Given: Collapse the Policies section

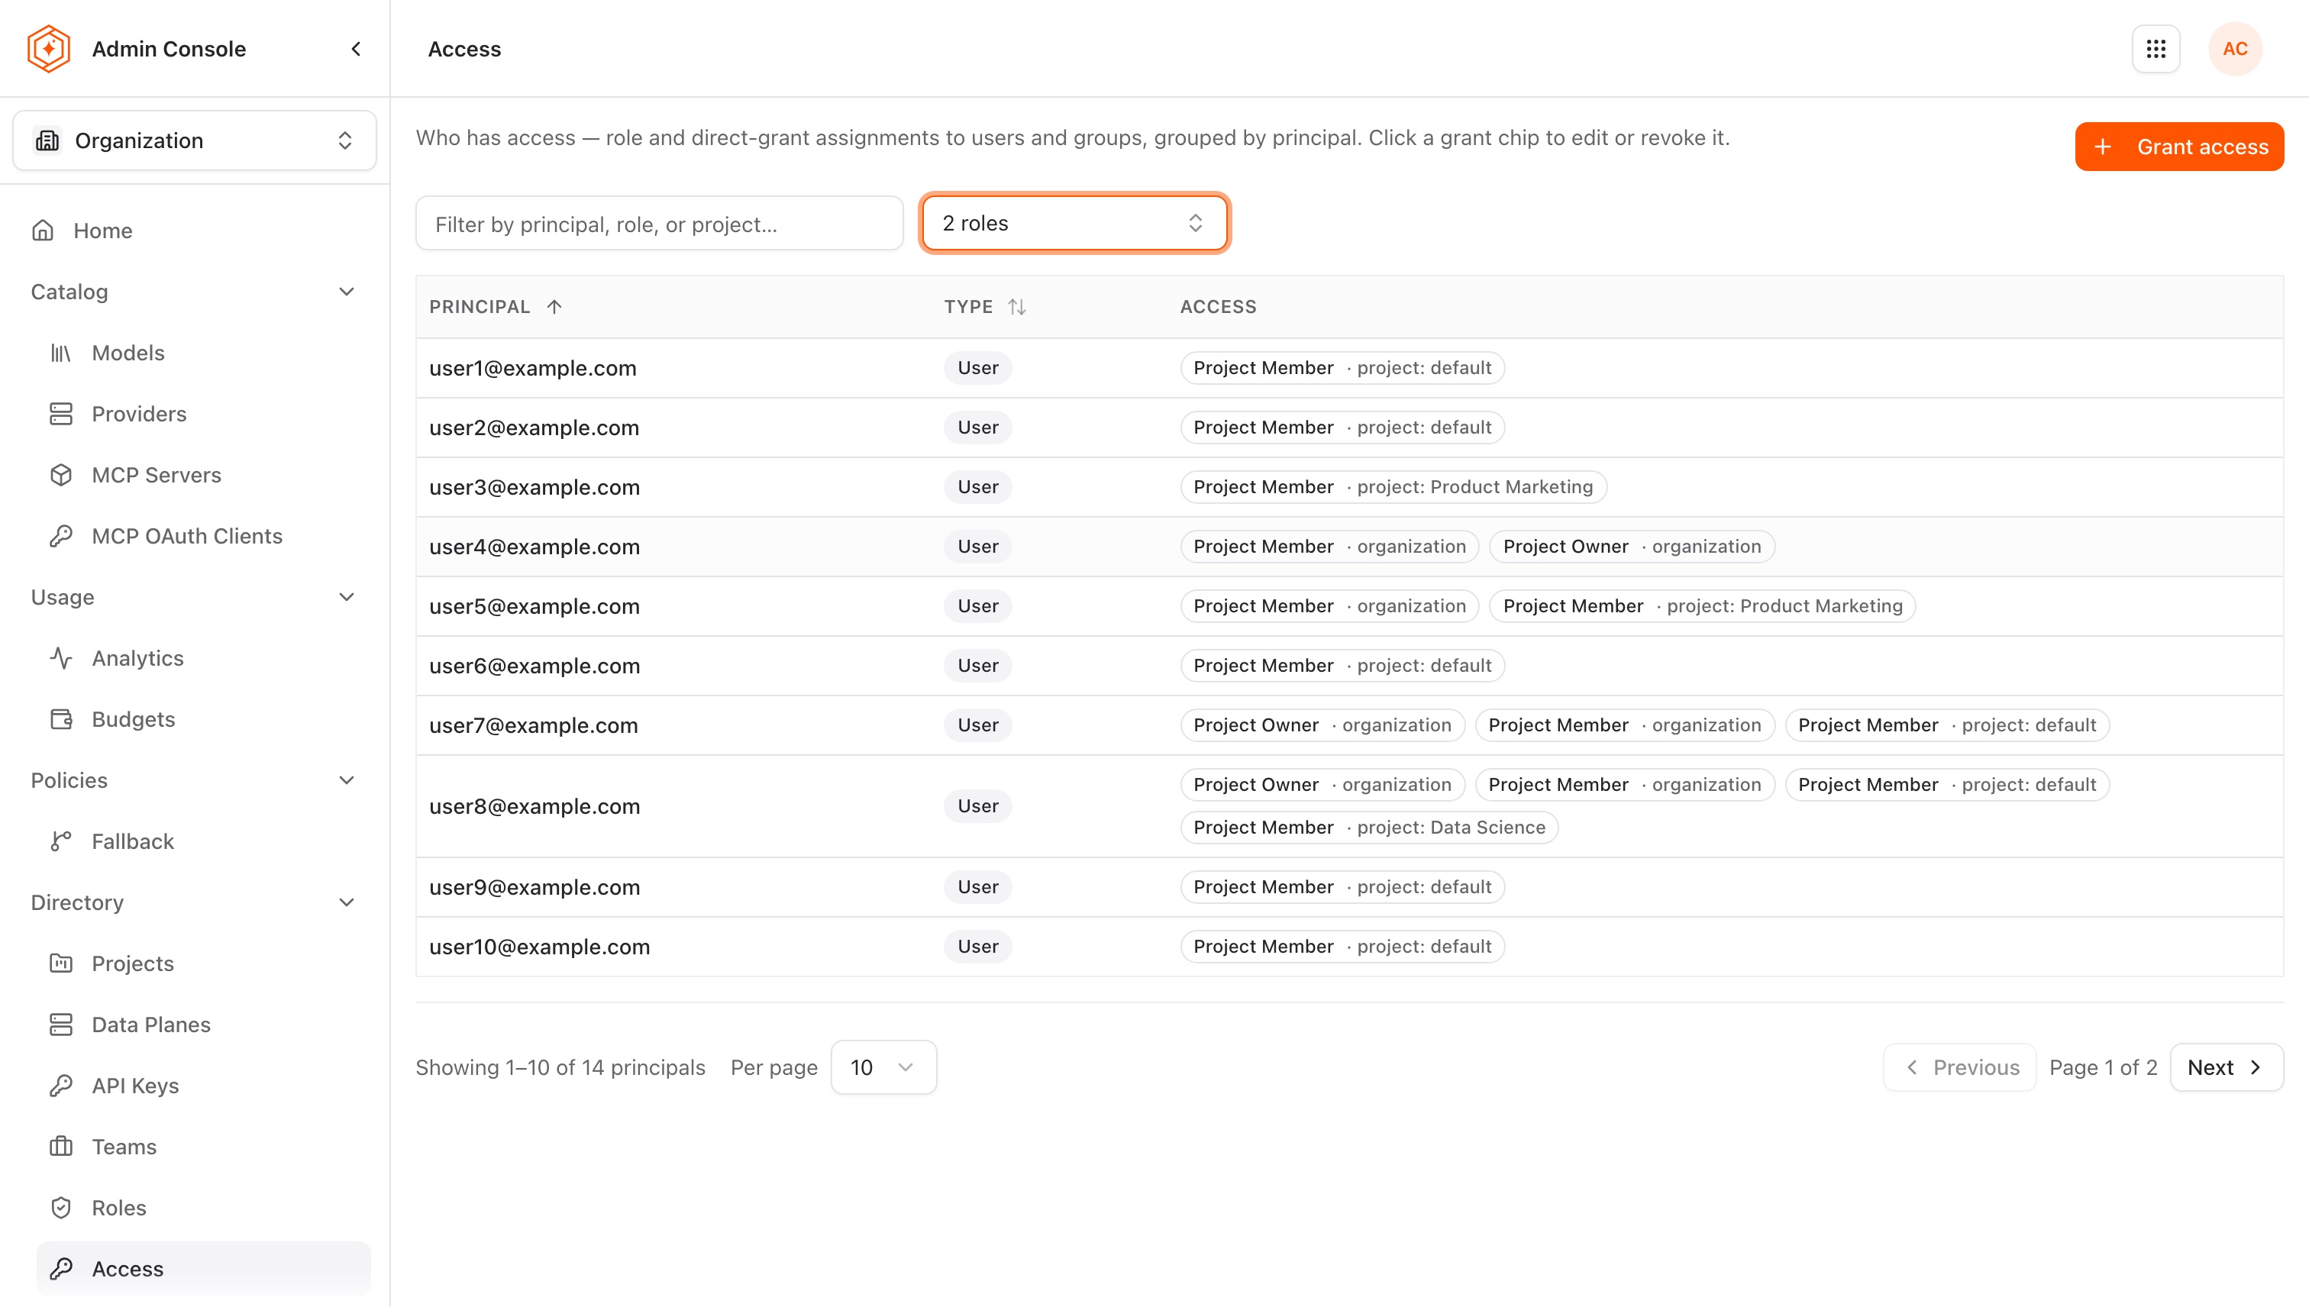Looking at the screenshot, I should (347, 780).
